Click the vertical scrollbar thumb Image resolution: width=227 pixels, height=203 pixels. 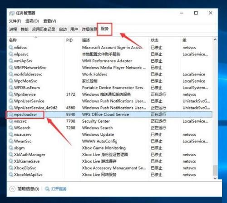(x=215, y=171)
